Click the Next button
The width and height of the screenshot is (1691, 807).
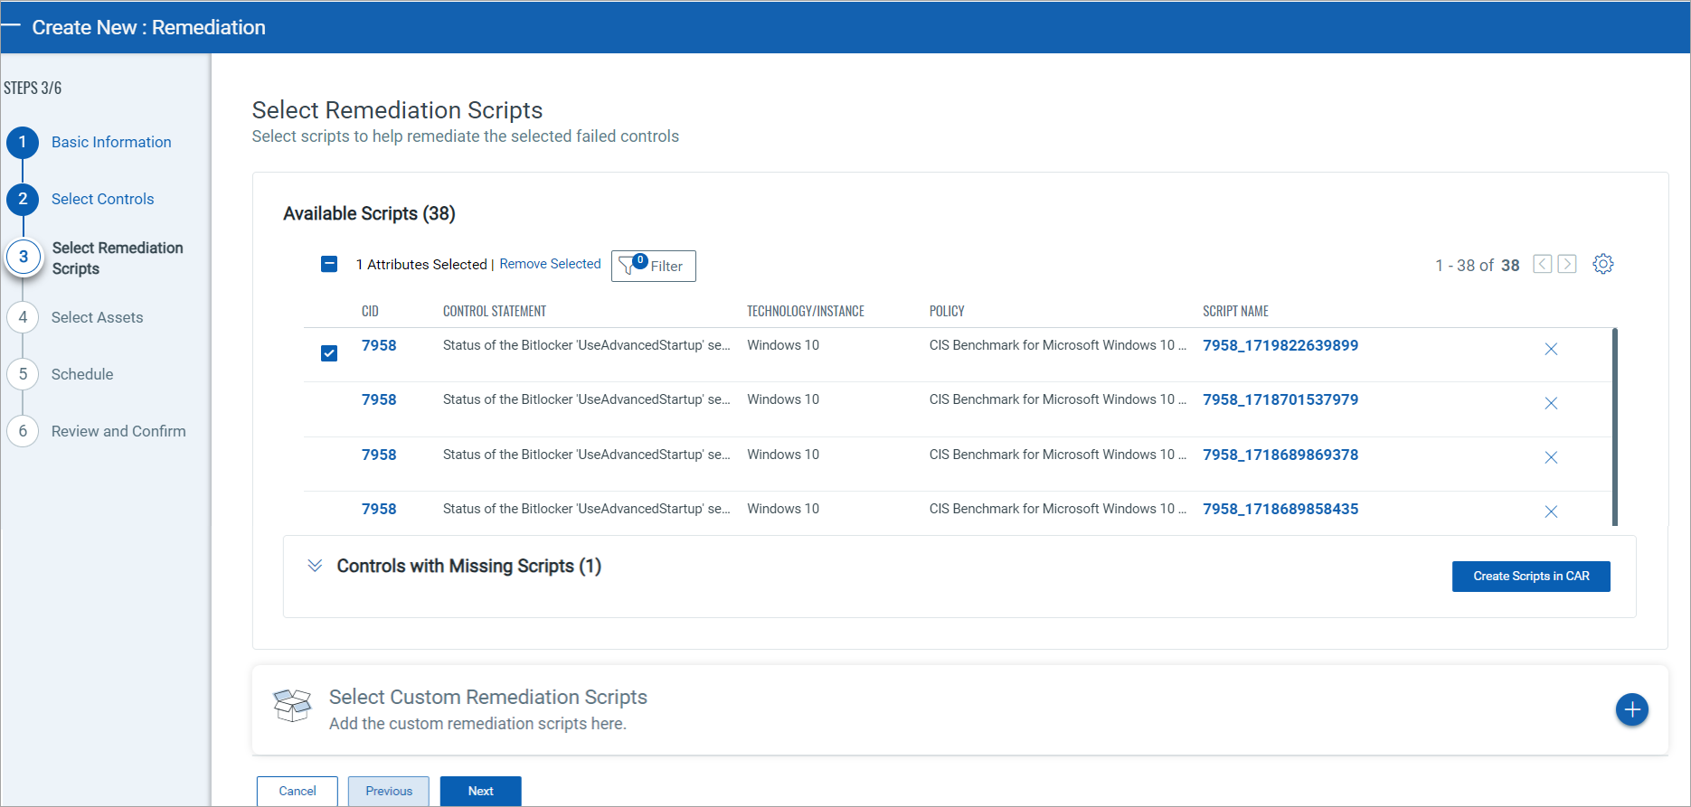(x=480, y=791)
